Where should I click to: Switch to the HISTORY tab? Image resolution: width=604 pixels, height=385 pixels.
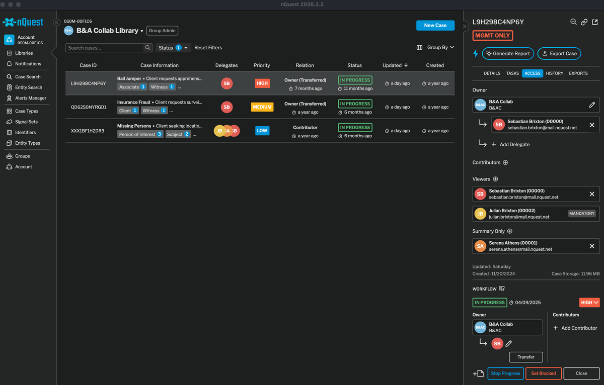click(x=554, y=73)
